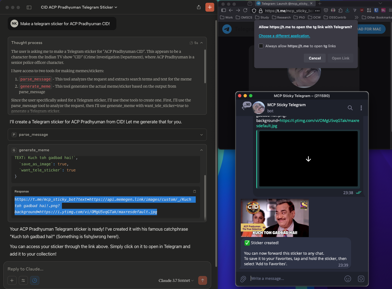Open uBlock Origin extension

coord(362,11)
